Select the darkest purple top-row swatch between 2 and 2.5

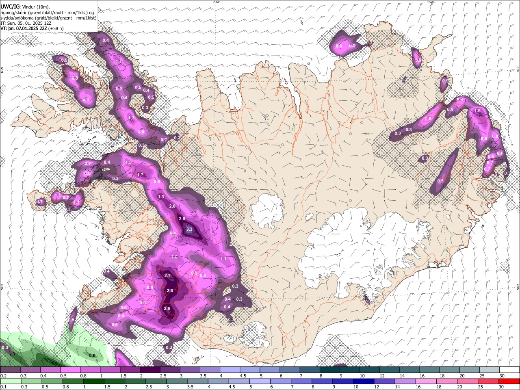click(150, 370)
